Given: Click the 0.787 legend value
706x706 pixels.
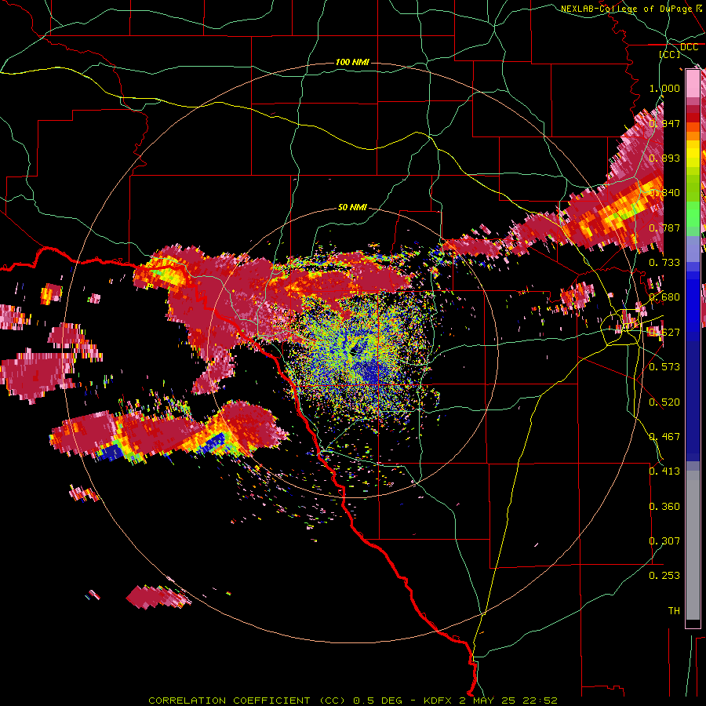Looking at the screenshot, I should pos(664,227).
